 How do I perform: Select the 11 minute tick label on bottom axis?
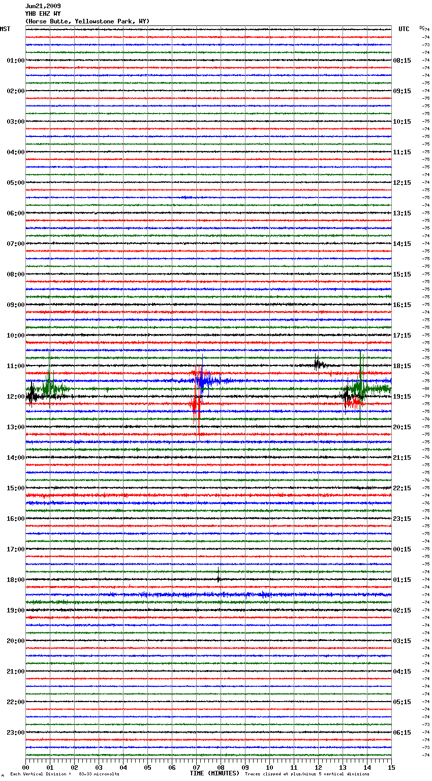point(294,767)
